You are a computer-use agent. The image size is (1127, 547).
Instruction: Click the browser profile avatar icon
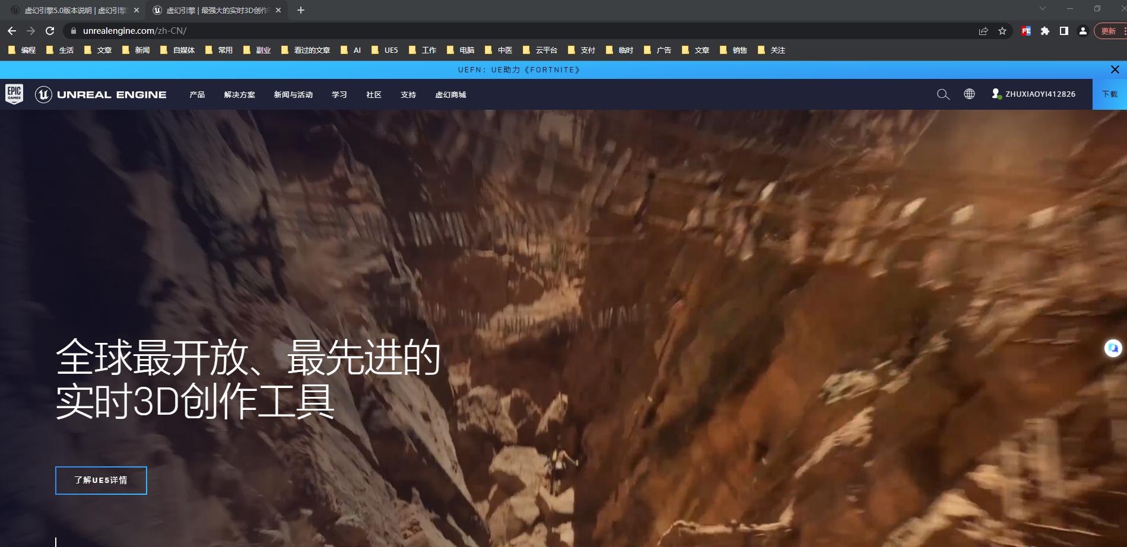(1083, 30)
